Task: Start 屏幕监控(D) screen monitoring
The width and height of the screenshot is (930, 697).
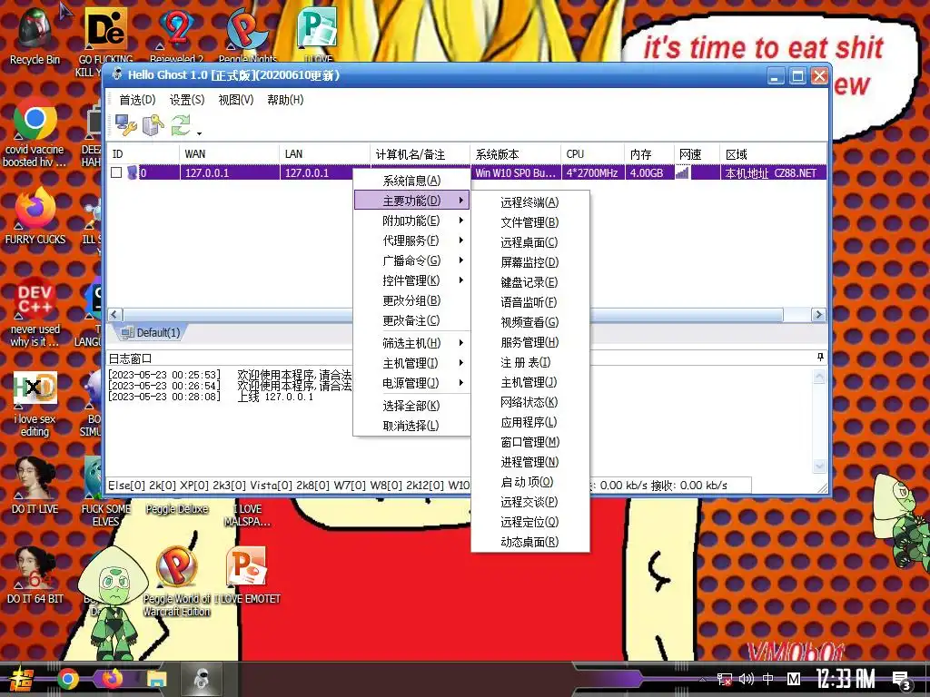Action: [529, 262]
